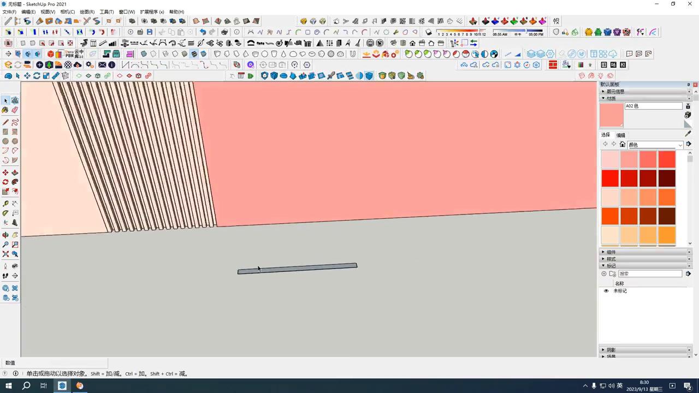The image size is (699, 393).
Task: Toggle visibility of the 未标记 tag
Action: tap(606, 291)
